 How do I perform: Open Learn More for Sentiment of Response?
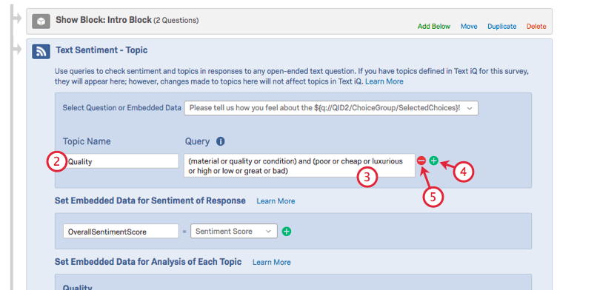(276, 201)
